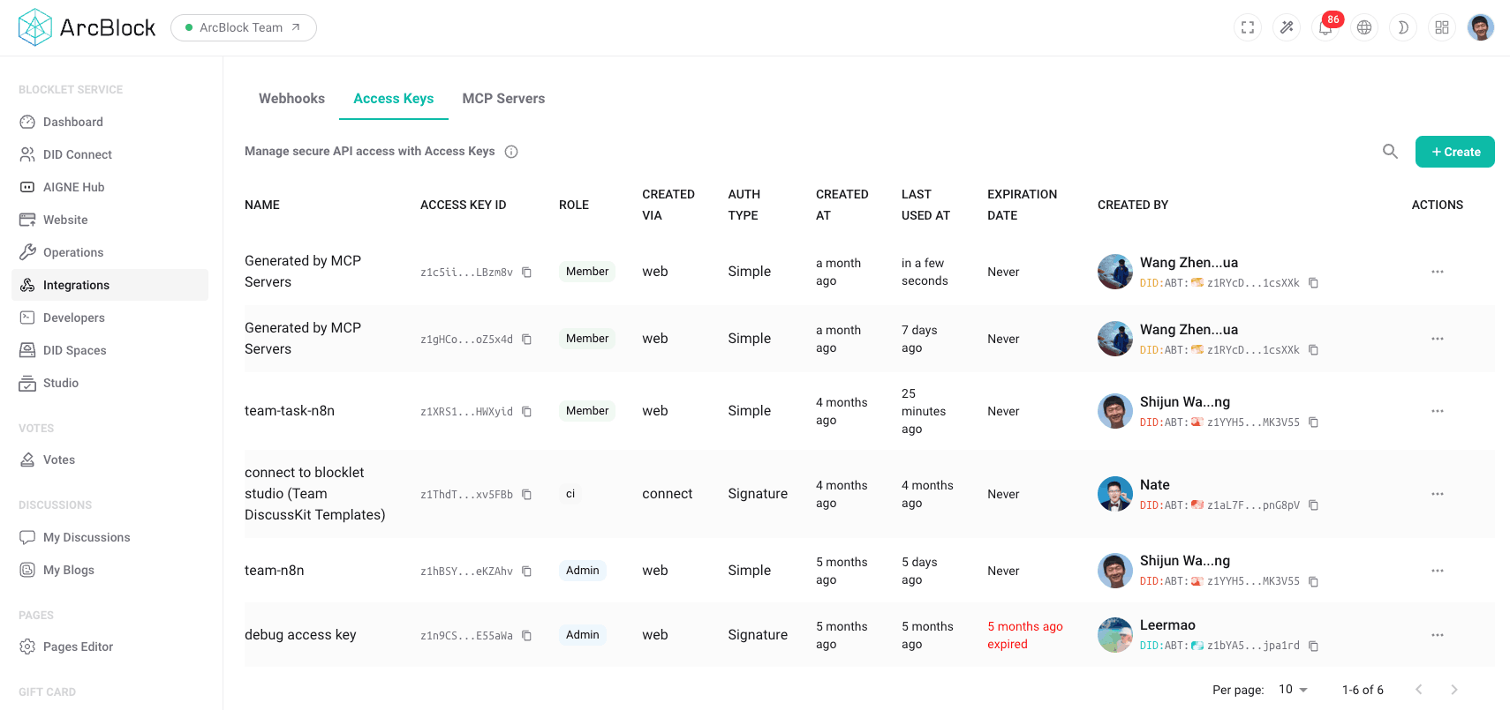The image size is (1510, 710).
Task: Open AIGNE Hub in the sidebar
Action: (x=109, y=187)
